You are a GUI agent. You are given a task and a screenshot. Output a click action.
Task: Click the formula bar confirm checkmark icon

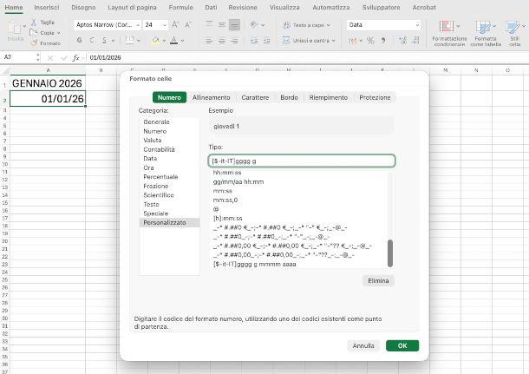(x=64, y=58)
